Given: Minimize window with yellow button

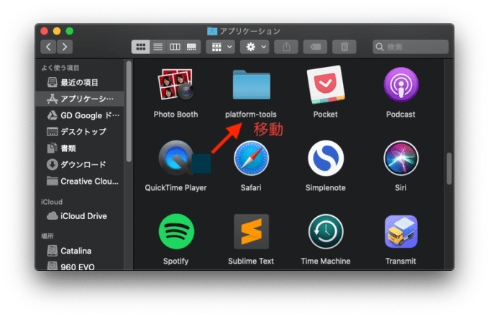Looking at the screenshot, I should pos(57,31).
